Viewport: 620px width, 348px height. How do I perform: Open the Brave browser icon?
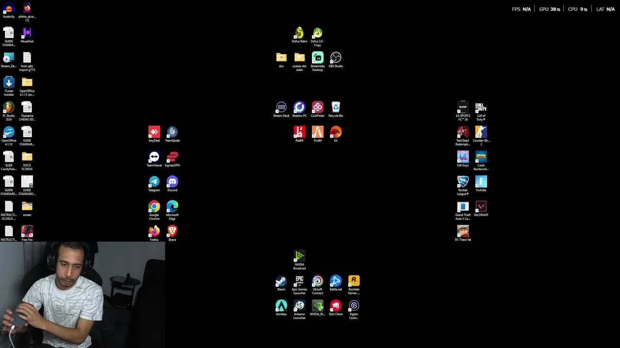(x=172, y=232)
